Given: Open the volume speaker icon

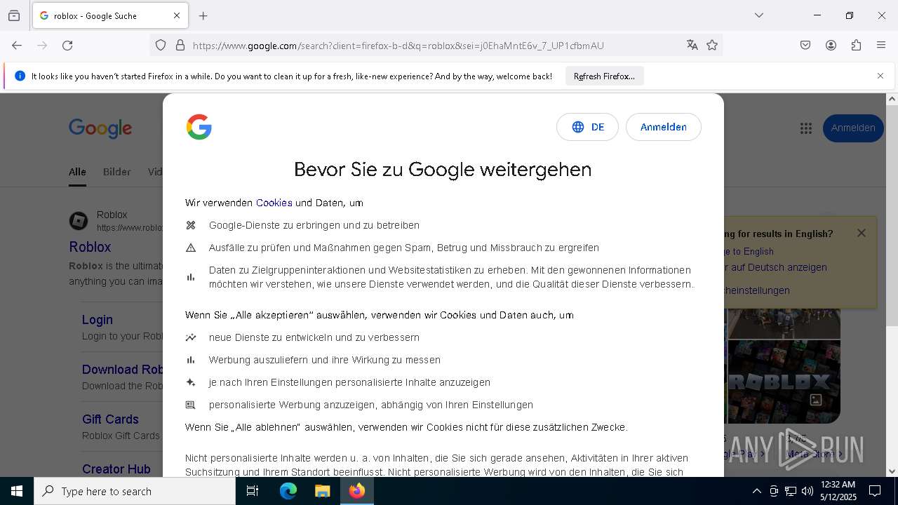Looking at the screenshot, I should tap(807, 491).
